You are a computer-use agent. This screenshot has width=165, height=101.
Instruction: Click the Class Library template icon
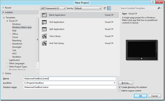[x=44, y=36]
